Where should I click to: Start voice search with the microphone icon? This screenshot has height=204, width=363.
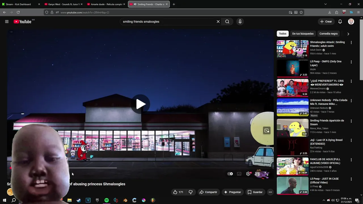click(240, 22)
